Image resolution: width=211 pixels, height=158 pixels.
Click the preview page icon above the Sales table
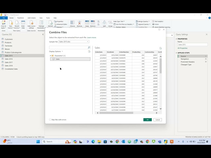pos(161,48)
